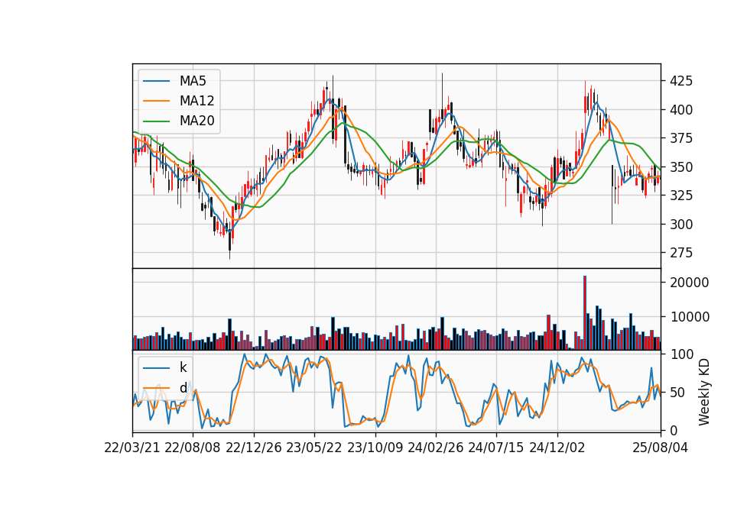Click the Weekly KD axis title
This screenshot has width=734, height=527.
[x=703, y=392]
